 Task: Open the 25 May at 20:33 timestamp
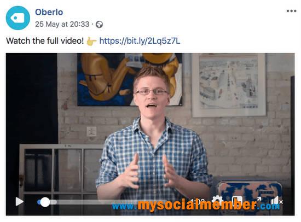click(62, 24)
